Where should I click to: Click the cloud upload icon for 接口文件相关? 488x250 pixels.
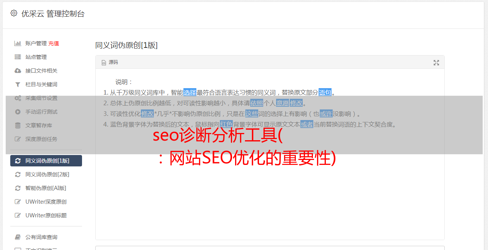click(x=17, y=71)
